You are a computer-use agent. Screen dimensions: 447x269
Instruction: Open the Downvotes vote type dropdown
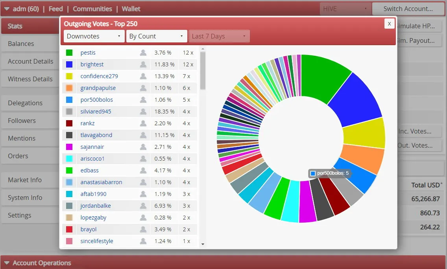click(94, 36)
